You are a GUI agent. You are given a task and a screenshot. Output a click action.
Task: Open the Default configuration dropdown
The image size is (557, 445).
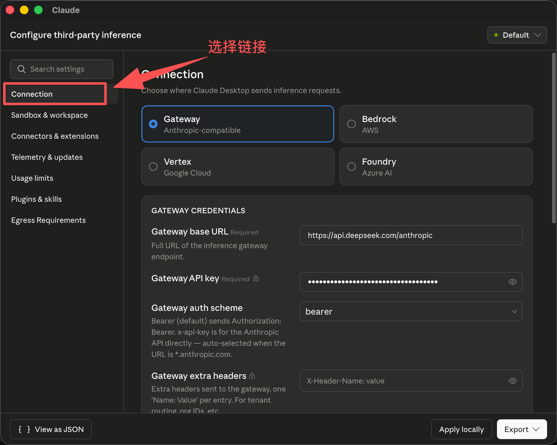pyautogui.click(x=517, y=35)
